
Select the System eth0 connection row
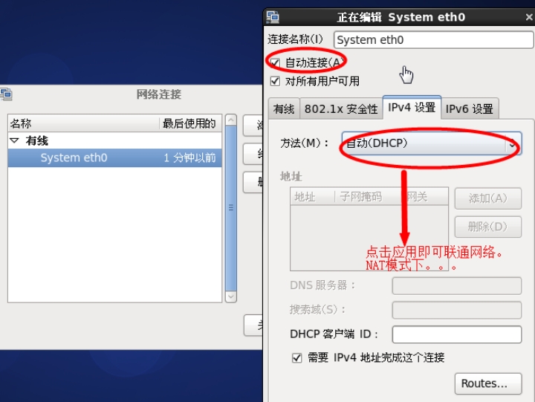click(114, 158)
